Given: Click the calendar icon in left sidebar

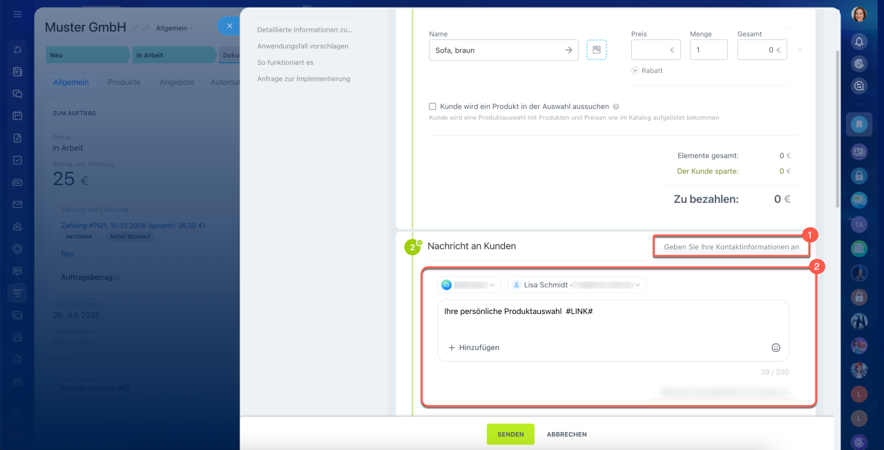Looking at the screenshot, I should (x=17, y=115).
